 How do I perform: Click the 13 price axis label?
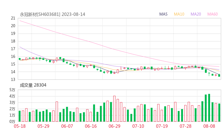tap(13, 79)
